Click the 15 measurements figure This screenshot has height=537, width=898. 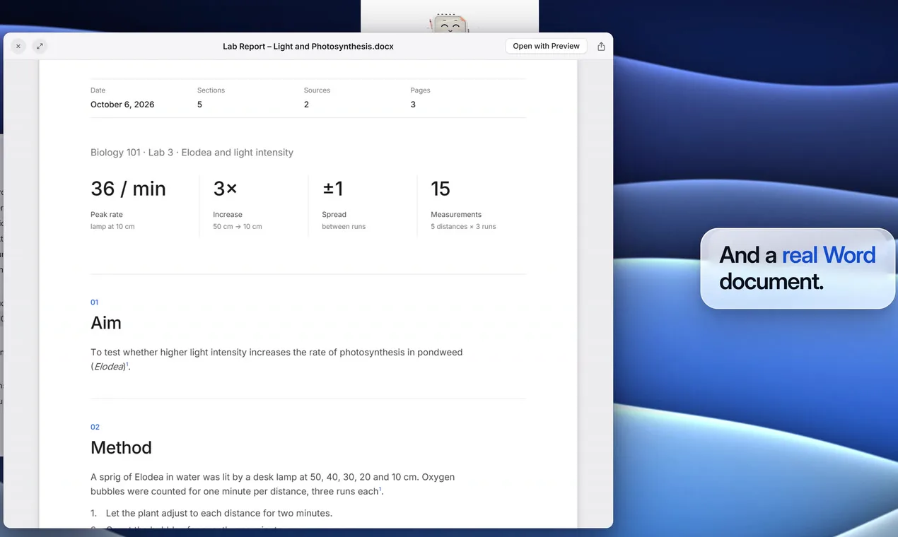pyautogui.click(x=441, y=189)
